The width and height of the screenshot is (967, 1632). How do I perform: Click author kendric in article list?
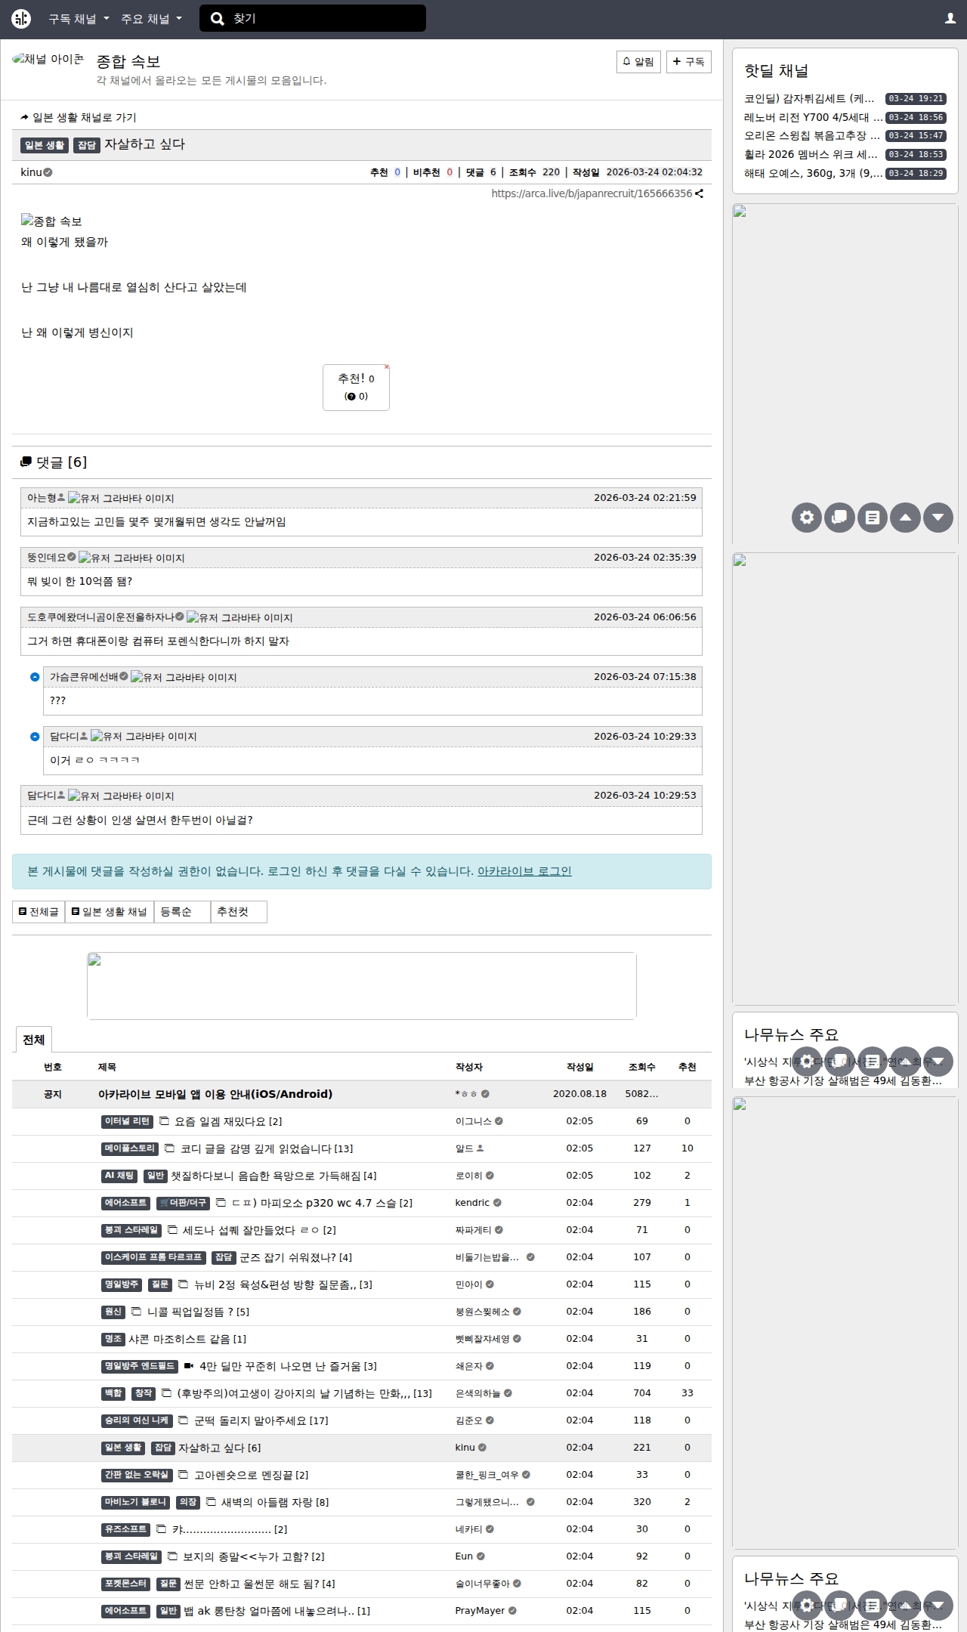pos(473,1203)
